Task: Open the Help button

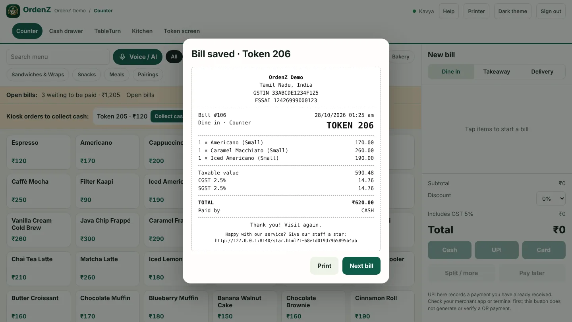Action: point(449,11)
